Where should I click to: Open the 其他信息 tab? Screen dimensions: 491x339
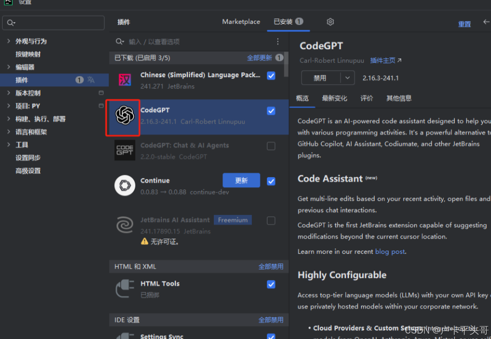[x=398, y=98]
